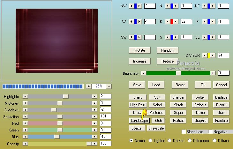Click the Highlights slider thumb
Viewport: 233px width, 149px height.
click(x=65, y=96)
